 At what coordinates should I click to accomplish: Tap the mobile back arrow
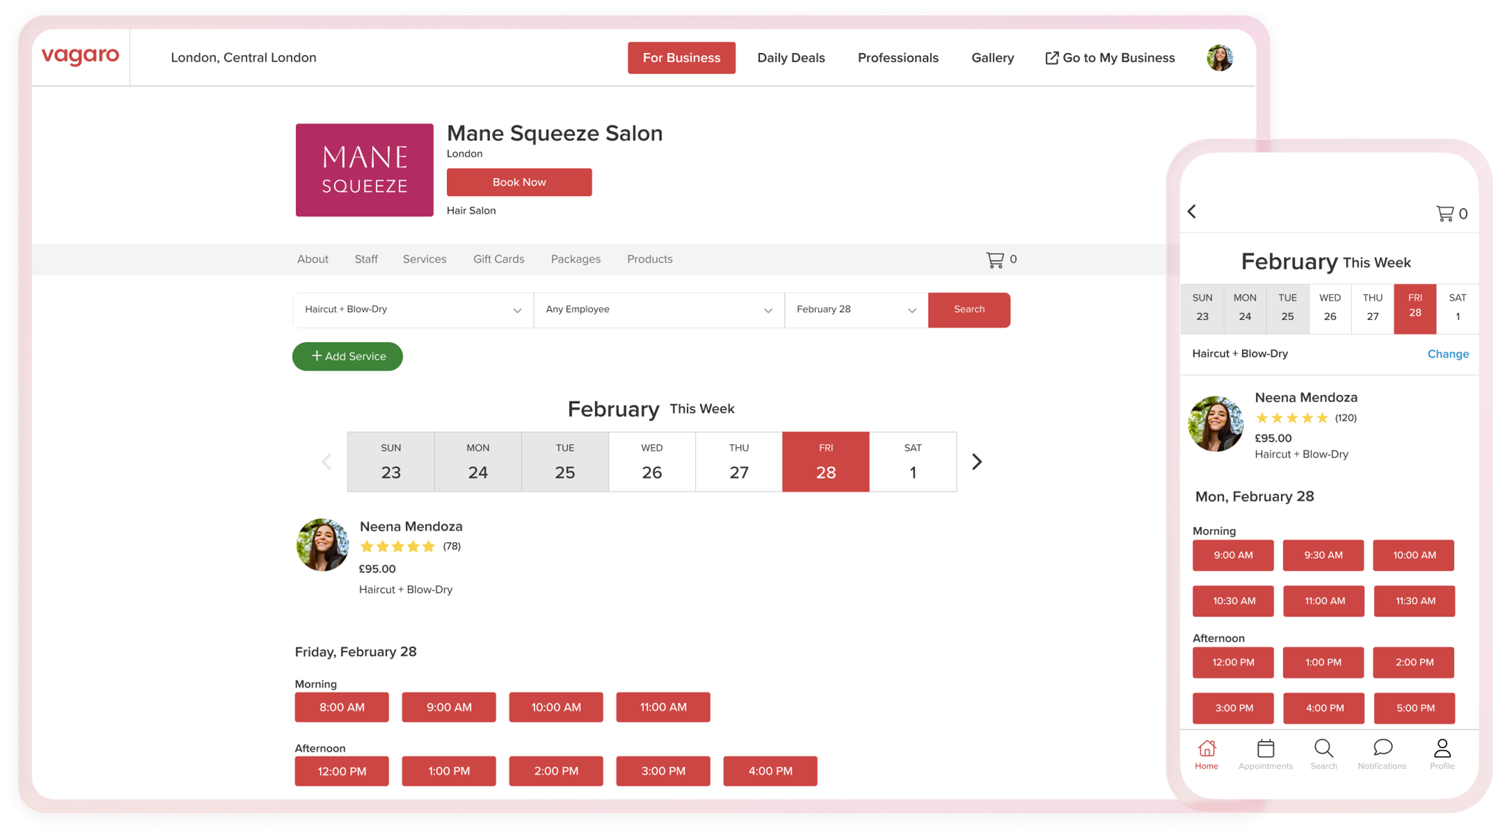click(x=1192, y=211)
